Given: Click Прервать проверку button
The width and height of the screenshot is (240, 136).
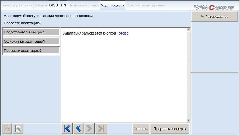Looking at the screenshot, I should pyautogui.click(x=170, y=129).
